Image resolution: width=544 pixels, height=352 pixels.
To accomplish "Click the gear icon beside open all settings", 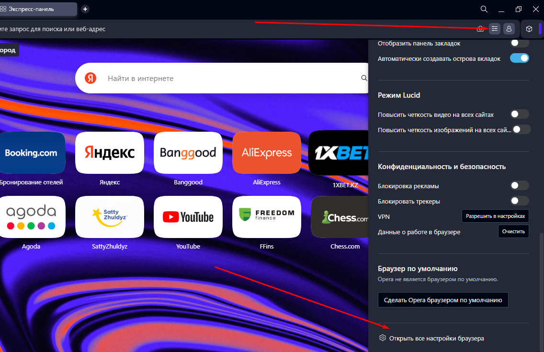I will pyautogui.click(x=382, y=338).
